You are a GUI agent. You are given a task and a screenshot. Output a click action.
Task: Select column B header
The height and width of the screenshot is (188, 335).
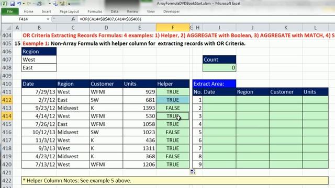39,28
